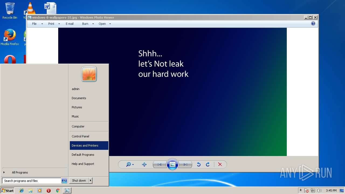345x194 pixels.
Task: Expand File dropdown arrow
Action: [42, 24]
